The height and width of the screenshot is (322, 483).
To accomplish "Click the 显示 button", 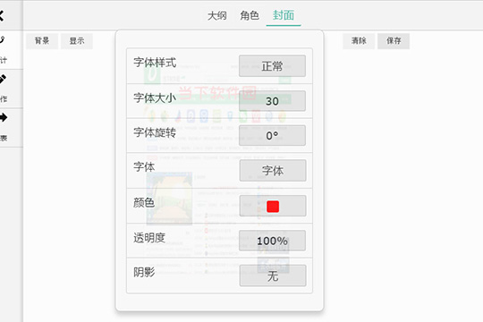I will tap(77, 40).
